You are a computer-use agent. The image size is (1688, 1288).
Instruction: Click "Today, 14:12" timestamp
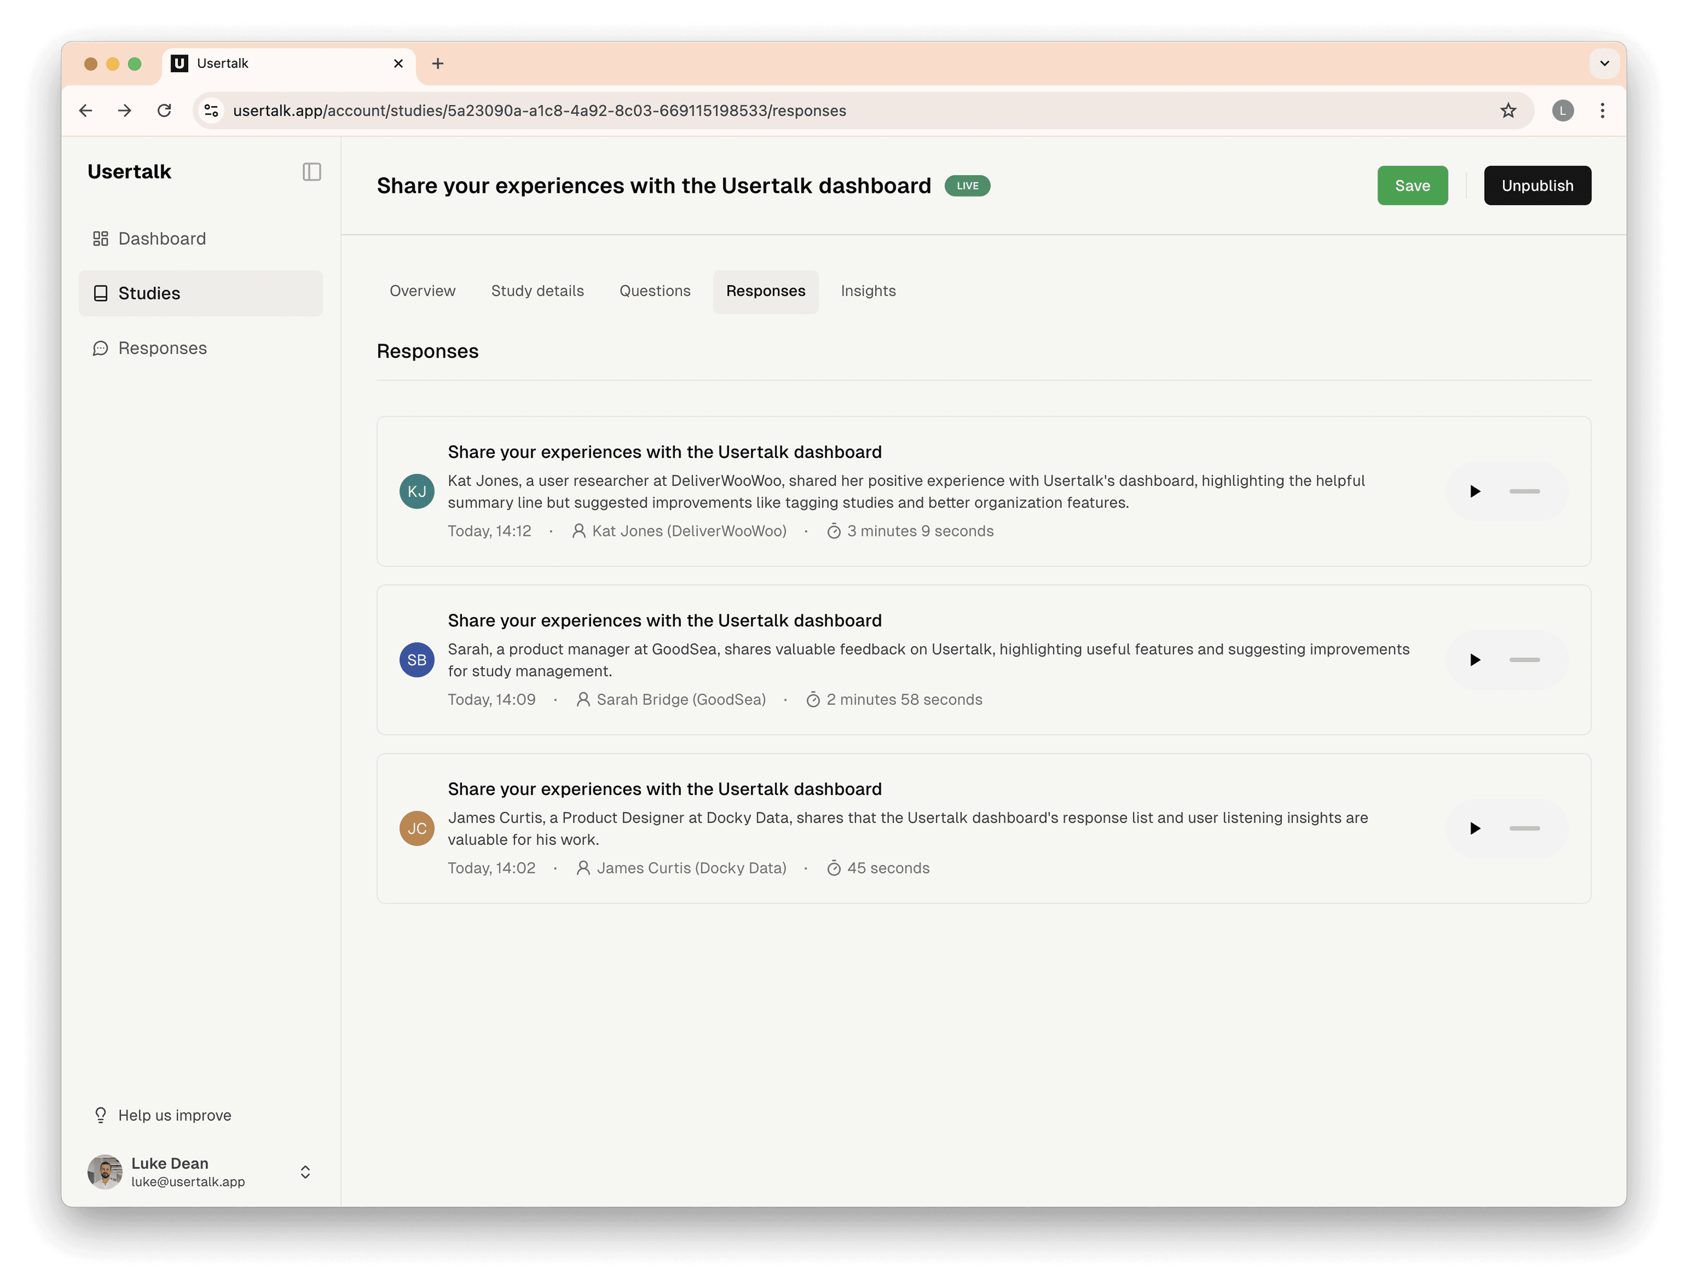[489, 531]
